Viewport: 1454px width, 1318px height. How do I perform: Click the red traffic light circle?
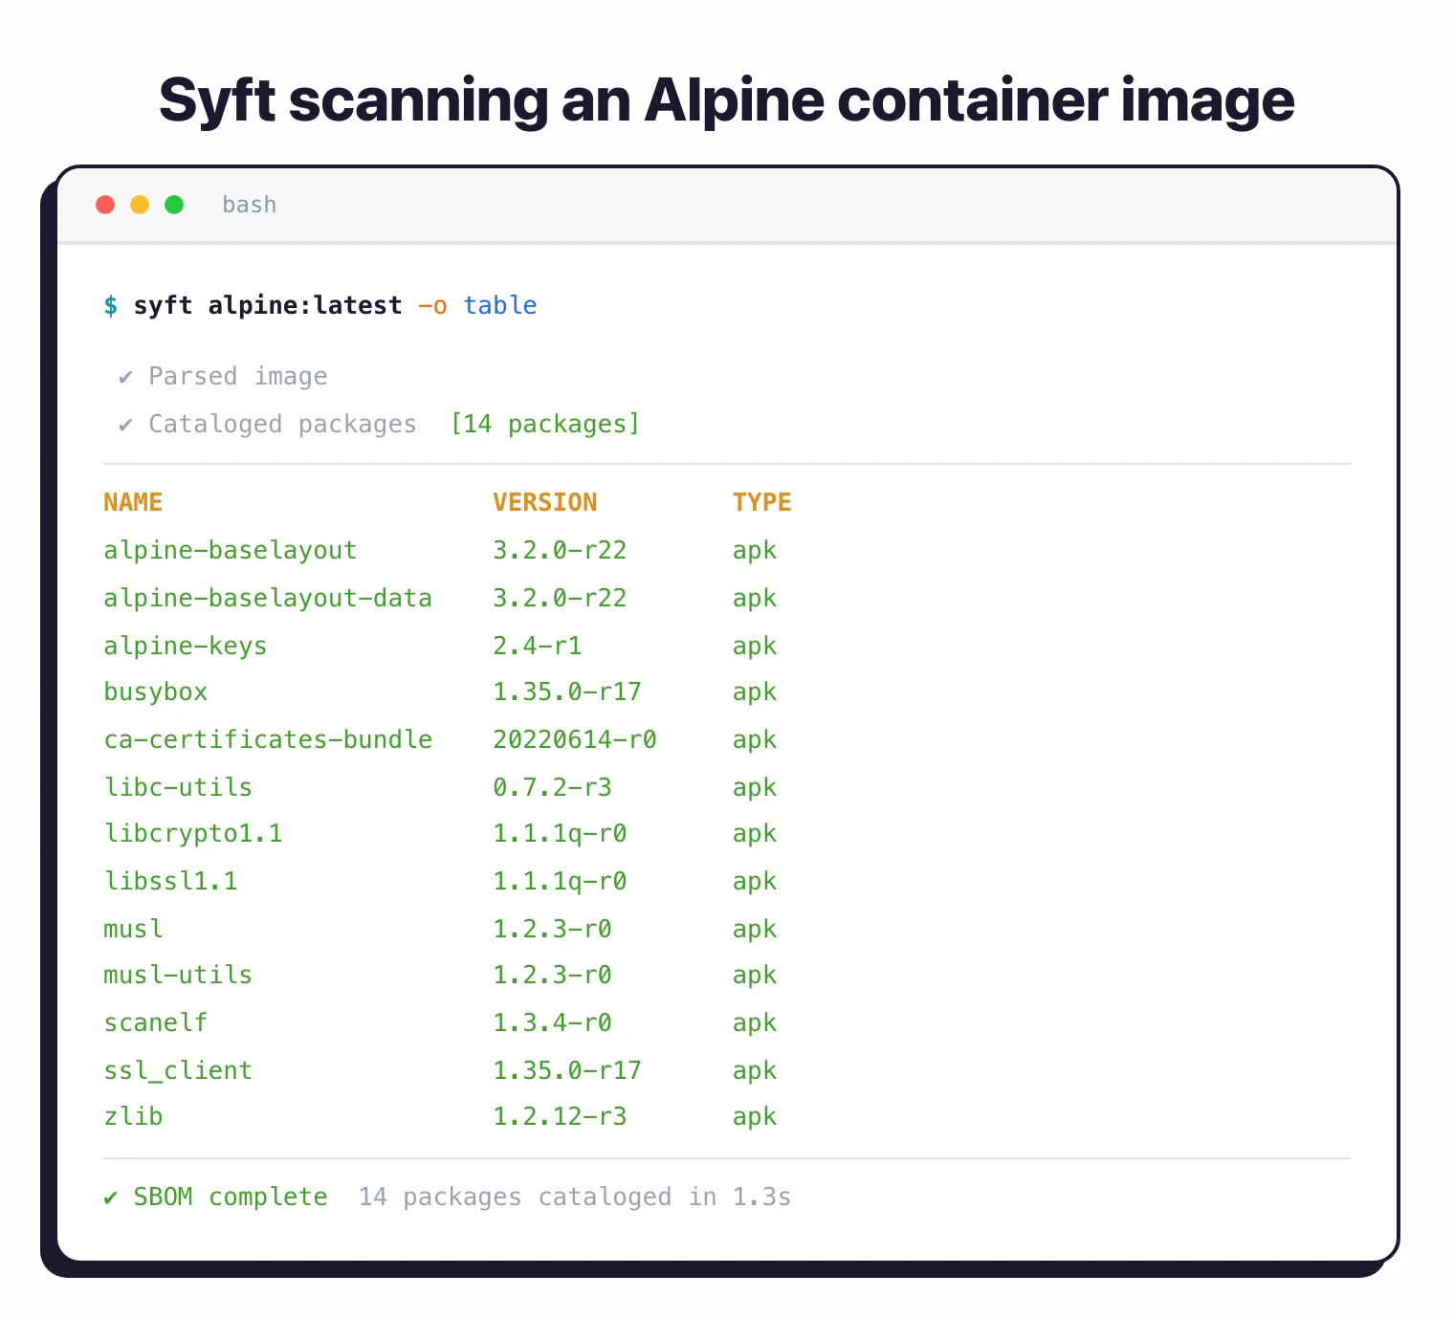[x=105, y=204]
